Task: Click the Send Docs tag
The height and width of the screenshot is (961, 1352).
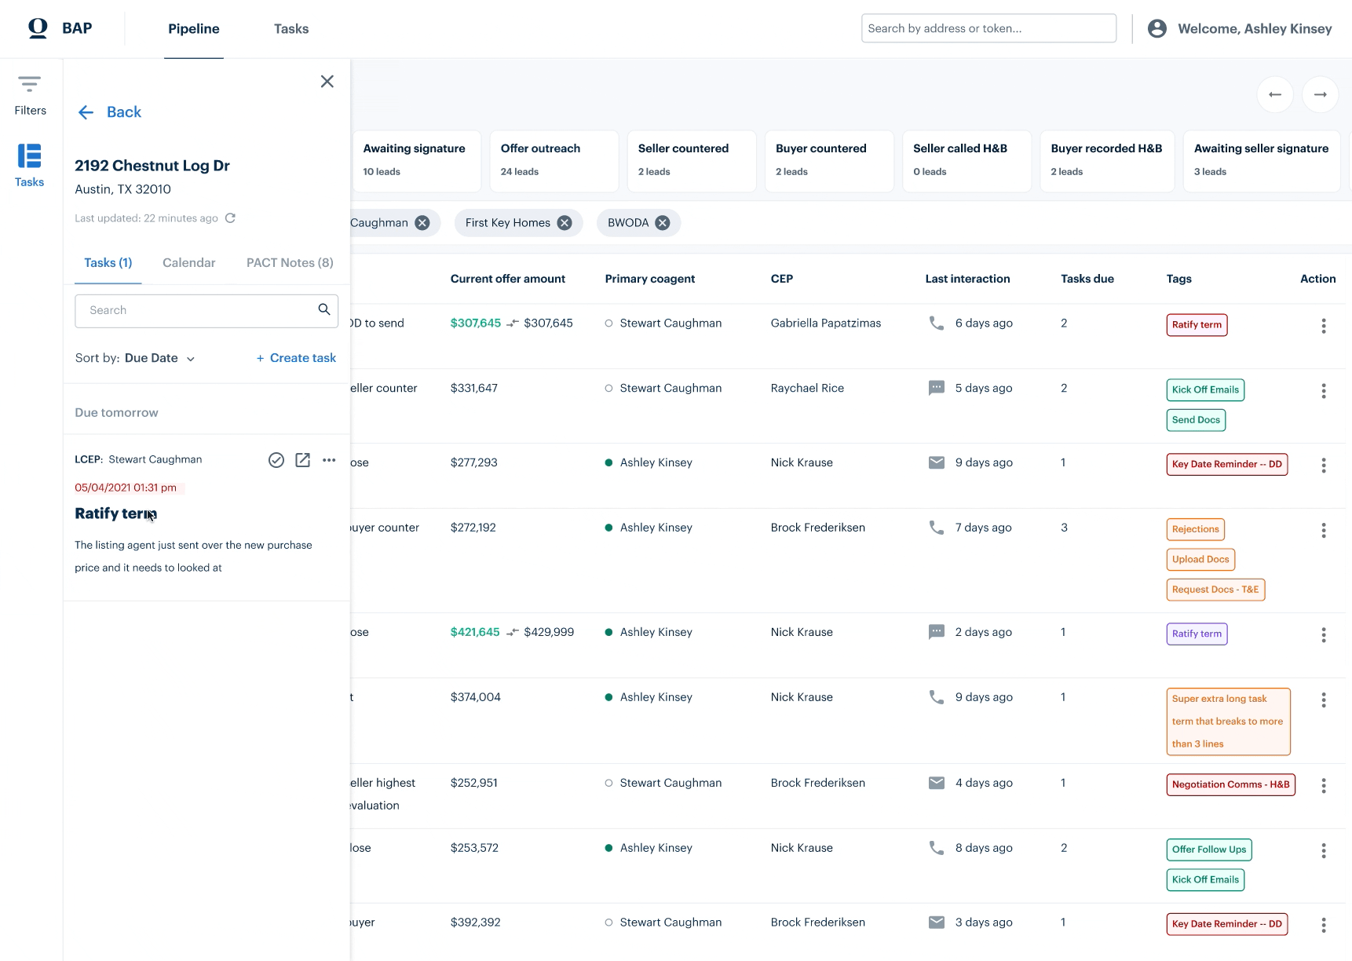Action: point(1196,420)
